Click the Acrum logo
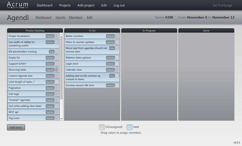Image resolution: width=242 pixels, height=146 pixels. [17, 5]
